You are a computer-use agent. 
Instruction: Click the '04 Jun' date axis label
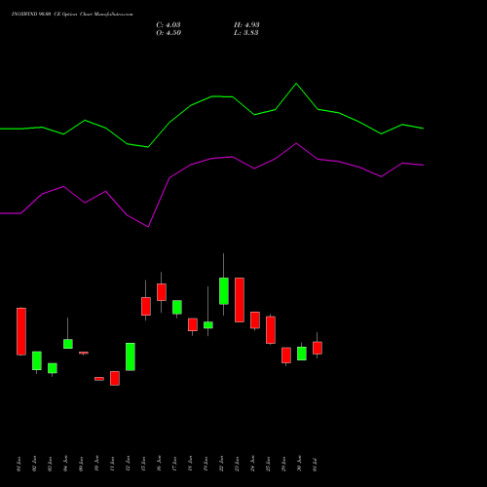(x=65, y=464)
